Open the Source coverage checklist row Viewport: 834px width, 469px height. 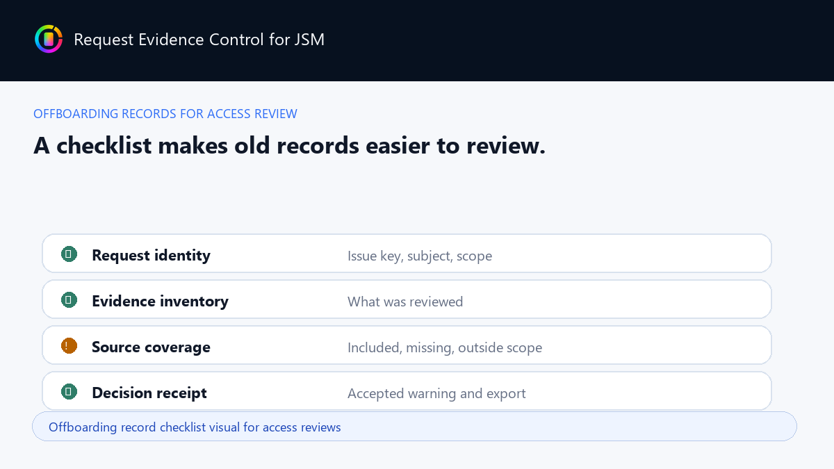click(x=407, y=345)
